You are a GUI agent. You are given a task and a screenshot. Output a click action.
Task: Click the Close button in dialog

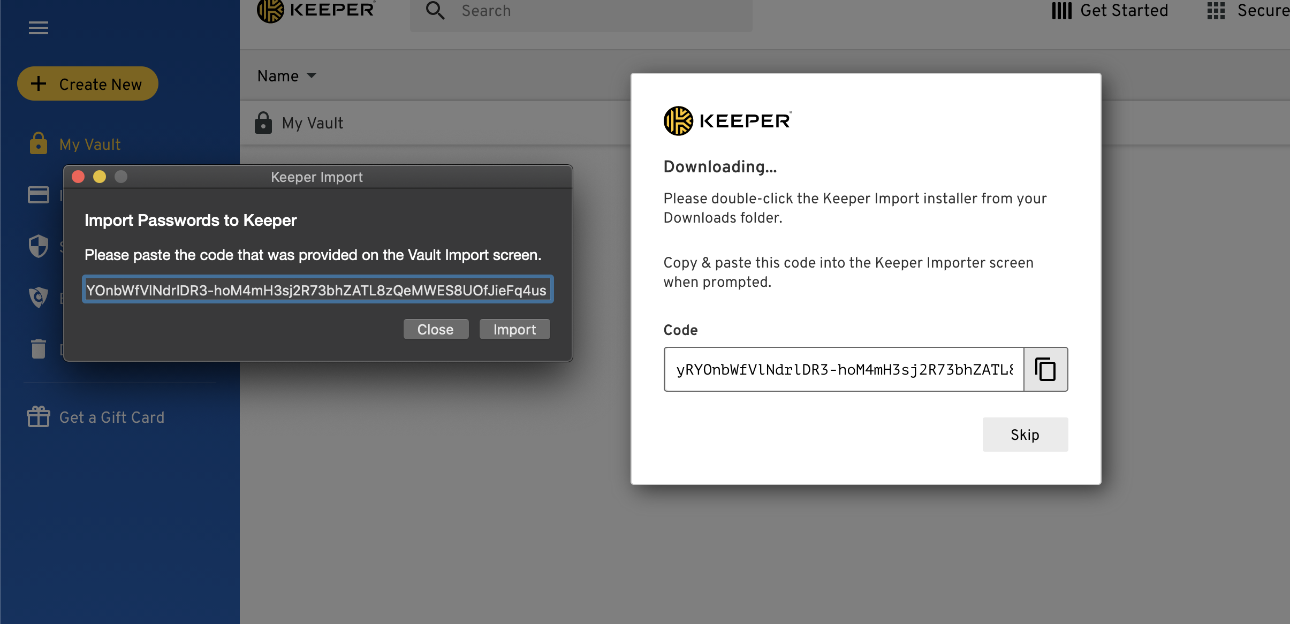click(x=435, y=330)
